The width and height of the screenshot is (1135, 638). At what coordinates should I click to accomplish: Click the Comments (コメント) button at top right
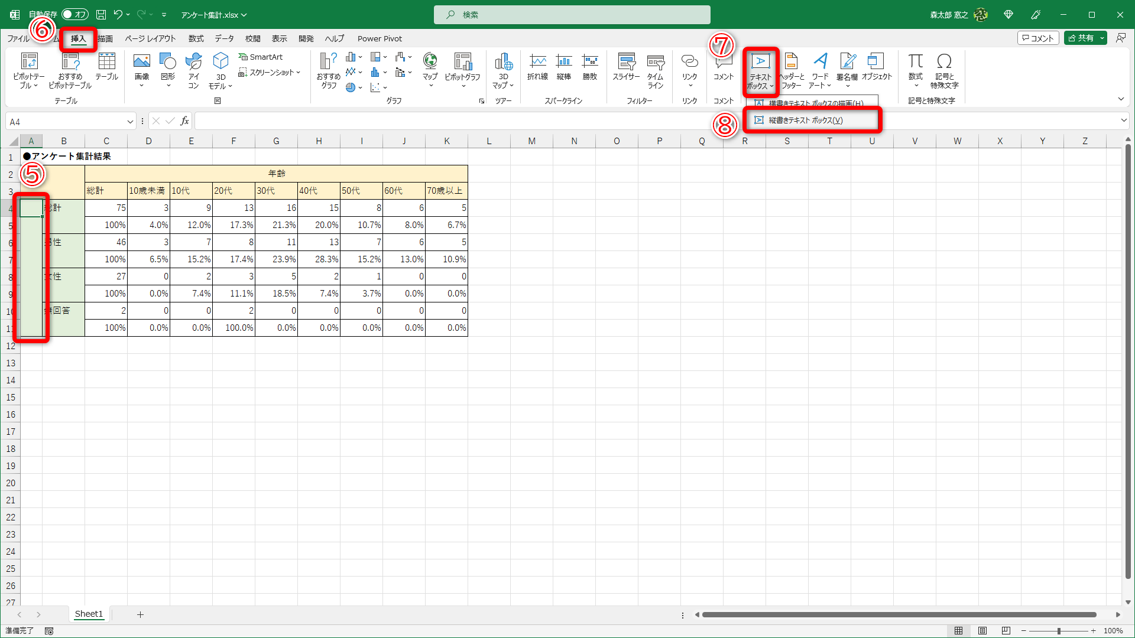(1037, 38)
